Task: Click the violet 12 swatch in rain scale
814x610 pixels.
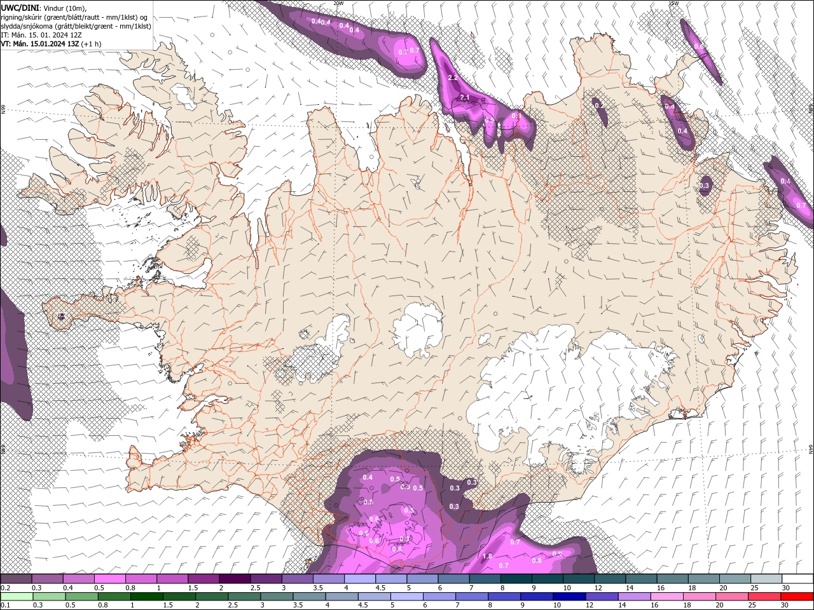Action: pos(602,597)
